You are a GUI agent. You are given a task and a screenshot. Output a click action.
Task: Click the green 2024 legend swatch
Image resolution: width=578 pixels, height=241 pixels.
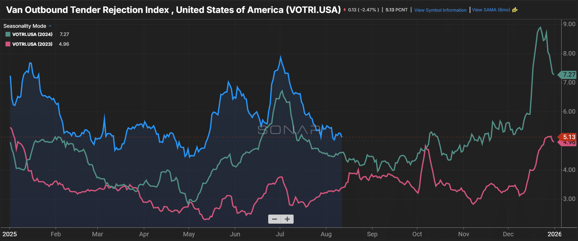(8, 34)
